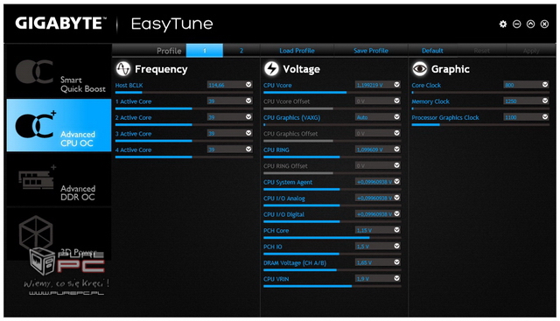Click the Voltage lightning bolt icon
Viewport: 560px width, 321px height.
pos(271,68)
